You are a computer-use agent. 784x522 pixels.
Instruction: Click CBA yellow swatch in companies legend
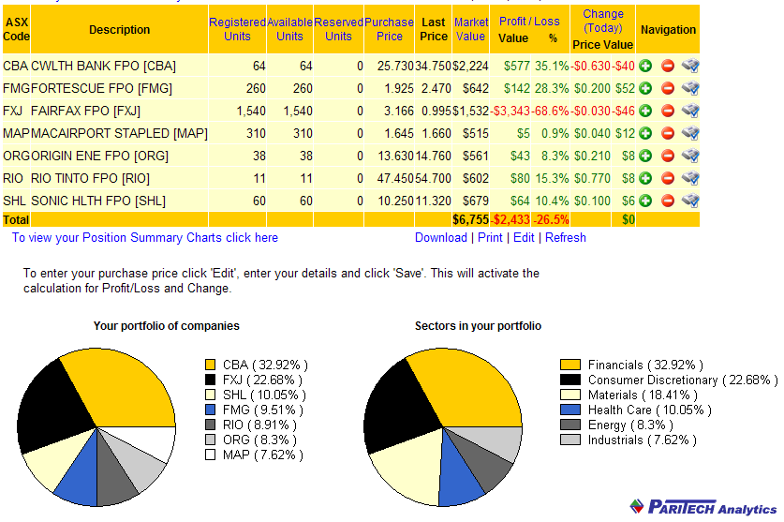[x=210, y=365]
